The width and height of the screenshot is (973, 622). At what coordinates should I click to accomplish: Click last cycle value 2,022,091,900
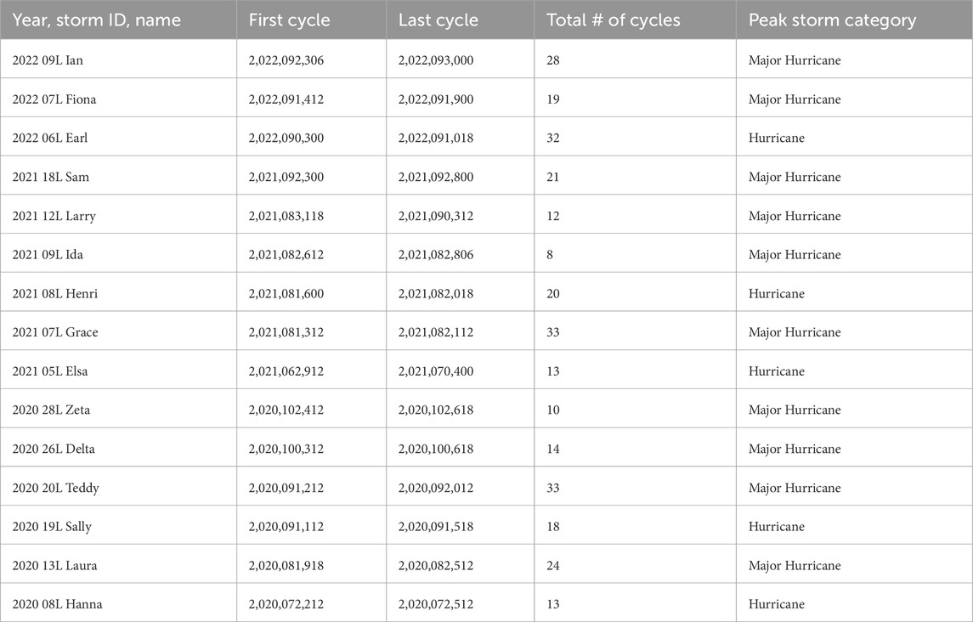pos(436,99)
